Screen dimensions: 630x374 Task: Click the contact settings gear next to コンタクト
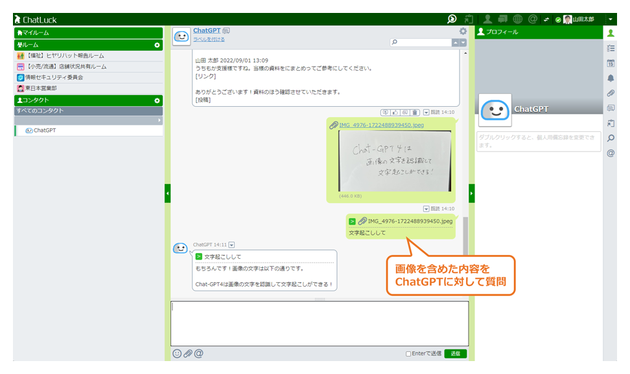click(157, 100)
